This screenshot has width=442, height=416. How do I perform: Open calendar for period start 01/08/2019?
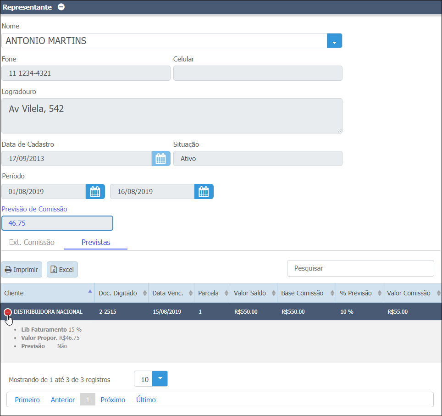click(95, 192)
